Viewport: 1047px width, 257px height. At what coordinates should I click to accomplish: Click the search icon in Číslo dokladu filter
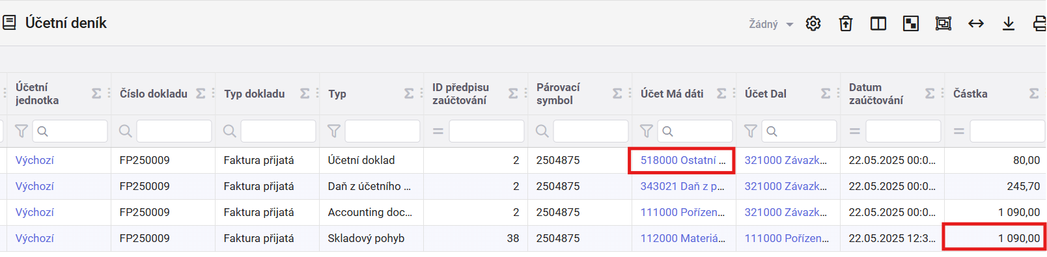pos(126,131)
